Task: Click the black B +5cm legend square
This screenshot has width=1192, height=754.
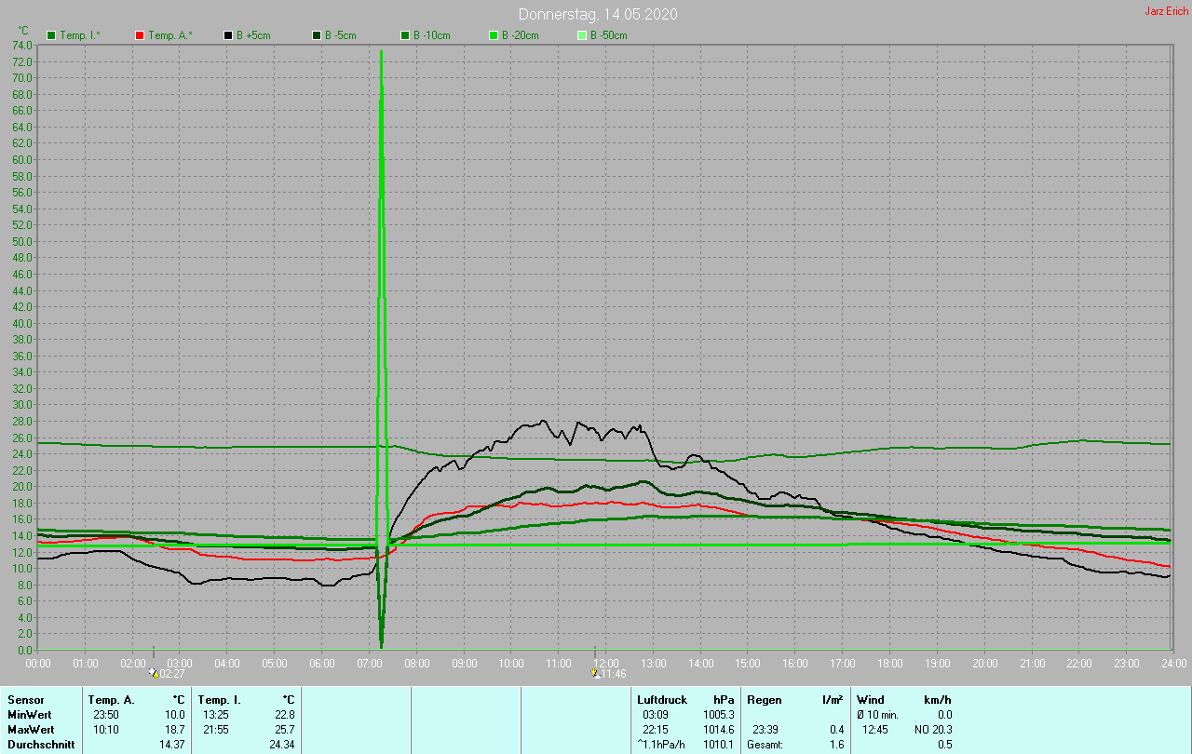Action: [x=228, y=35]
